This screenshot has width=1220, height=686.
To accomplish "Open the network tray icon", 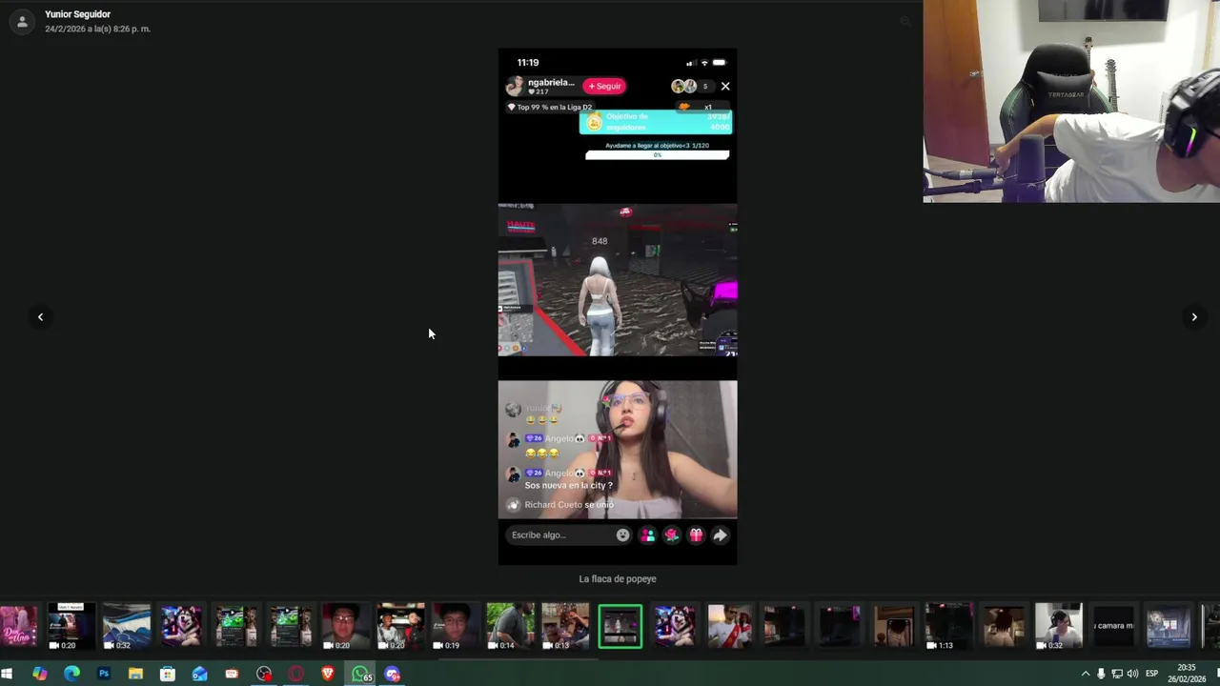I will click(x=1117, y=674).
